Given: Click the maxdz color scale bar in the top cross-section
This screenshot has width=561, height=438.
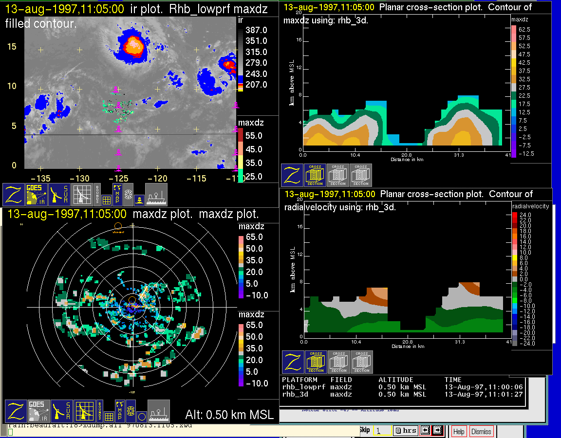Looking at the screenshot, I should (x=513, y=91).
